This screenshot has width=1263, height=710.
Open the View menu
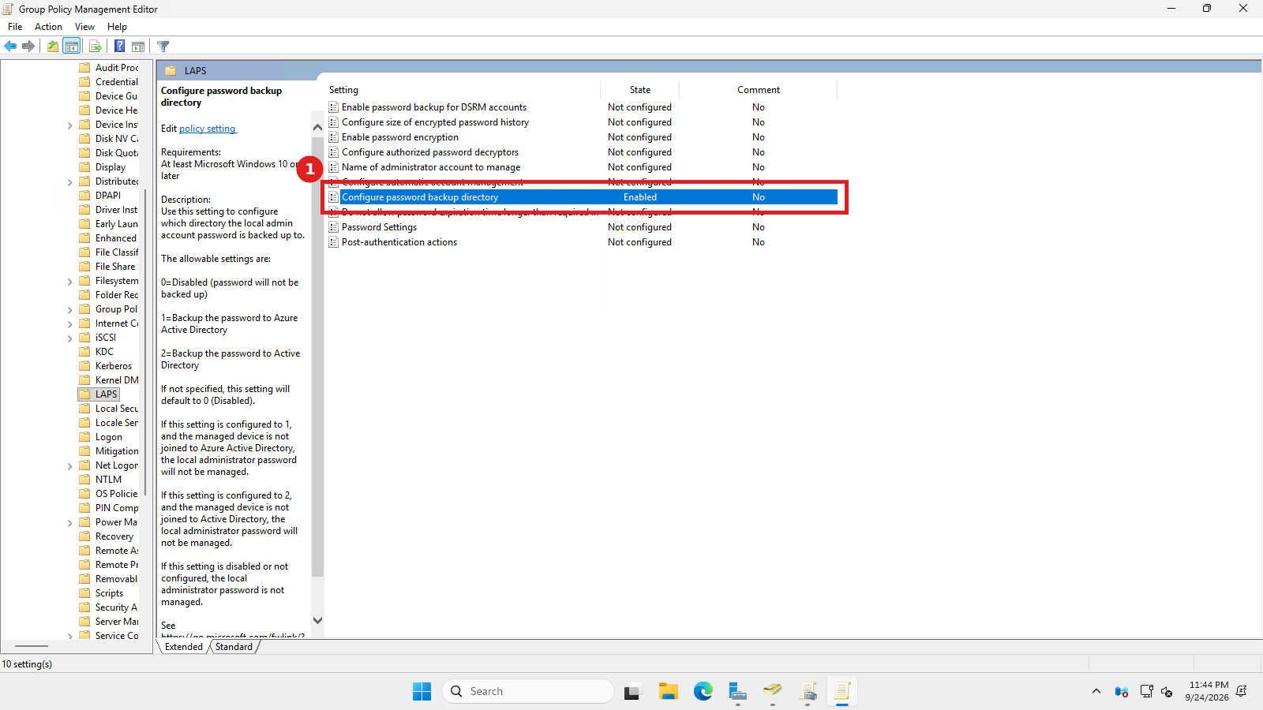(84, 27)
